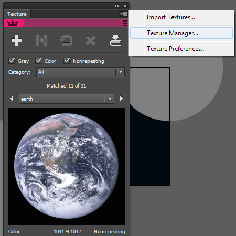Click the hamburger icon on pink bar
Image resolution: width=236 pixels, height=236 pixels.
point(125,23)
